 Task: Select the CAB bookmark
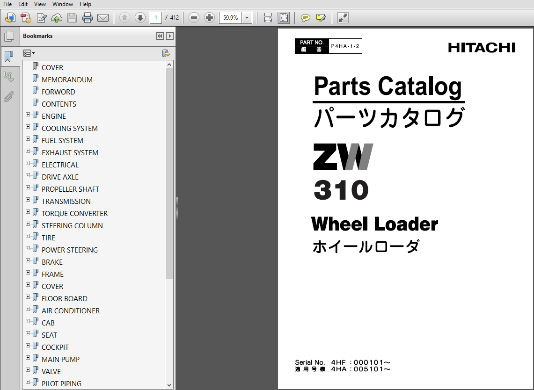[x=48, y=323]
